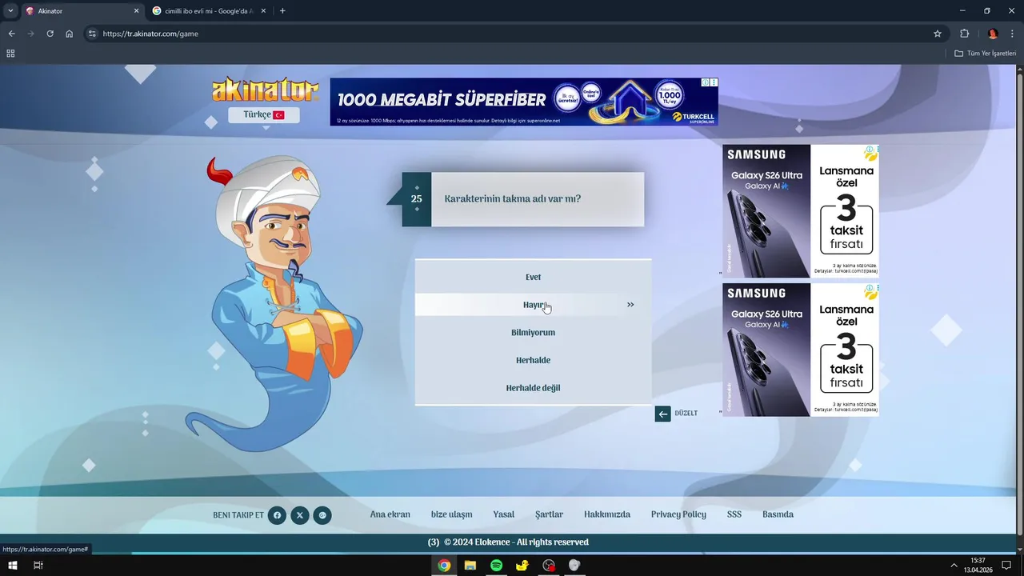This screenshot has width=1024, height=576.
Task: Answer Evet to the question
Action: 533,277
